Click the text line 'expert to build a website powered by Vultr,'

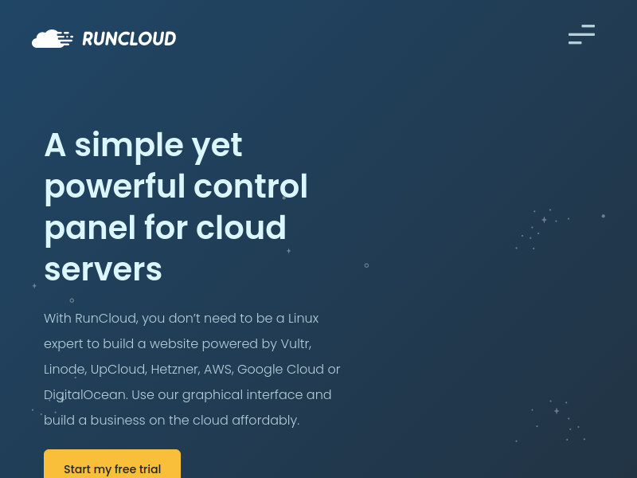(x=178, y=344)
